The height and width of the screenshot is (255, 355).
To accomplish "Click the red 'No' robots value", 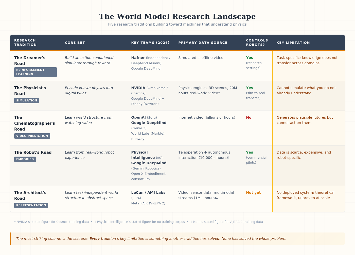I will [249, 117].
